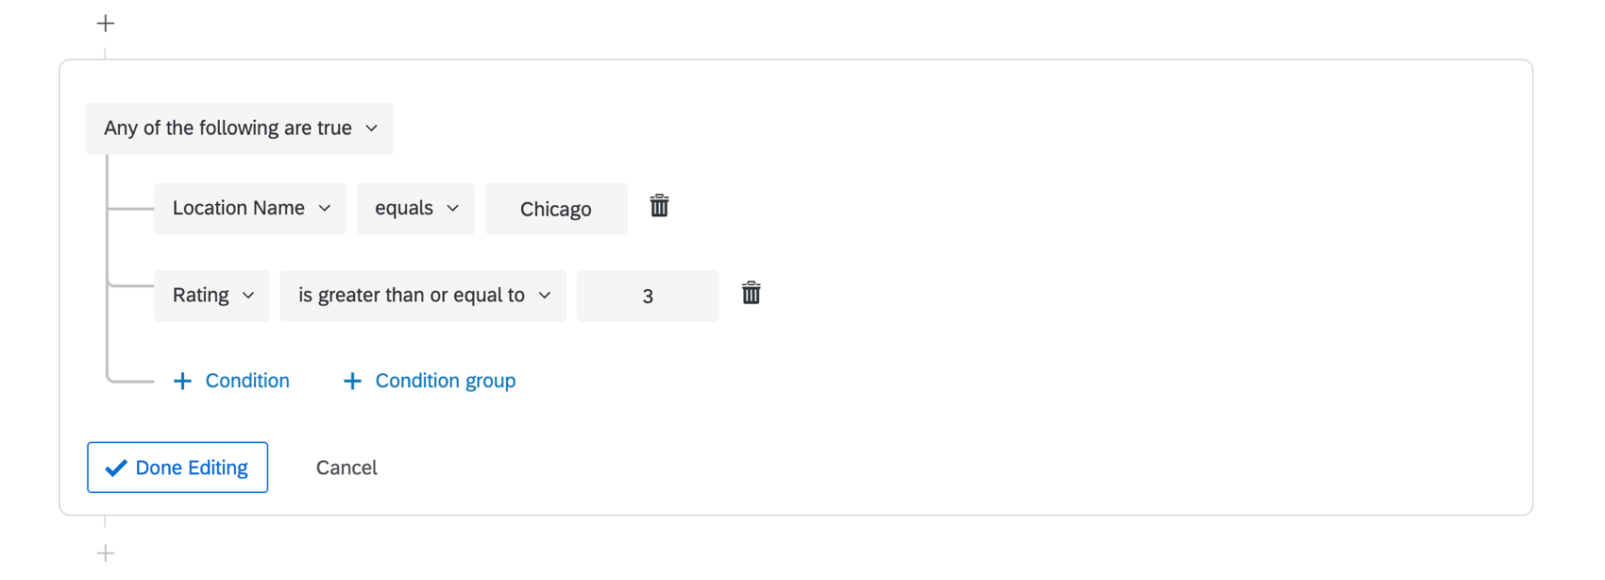Expand the chevron on the group logic selector
This screenshot has height=580, width=1605.
372,128
